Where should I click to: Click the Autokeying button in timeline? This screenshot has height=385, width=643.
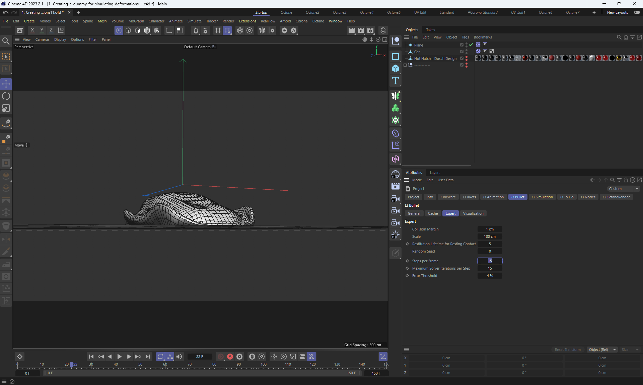click(230, 357)
